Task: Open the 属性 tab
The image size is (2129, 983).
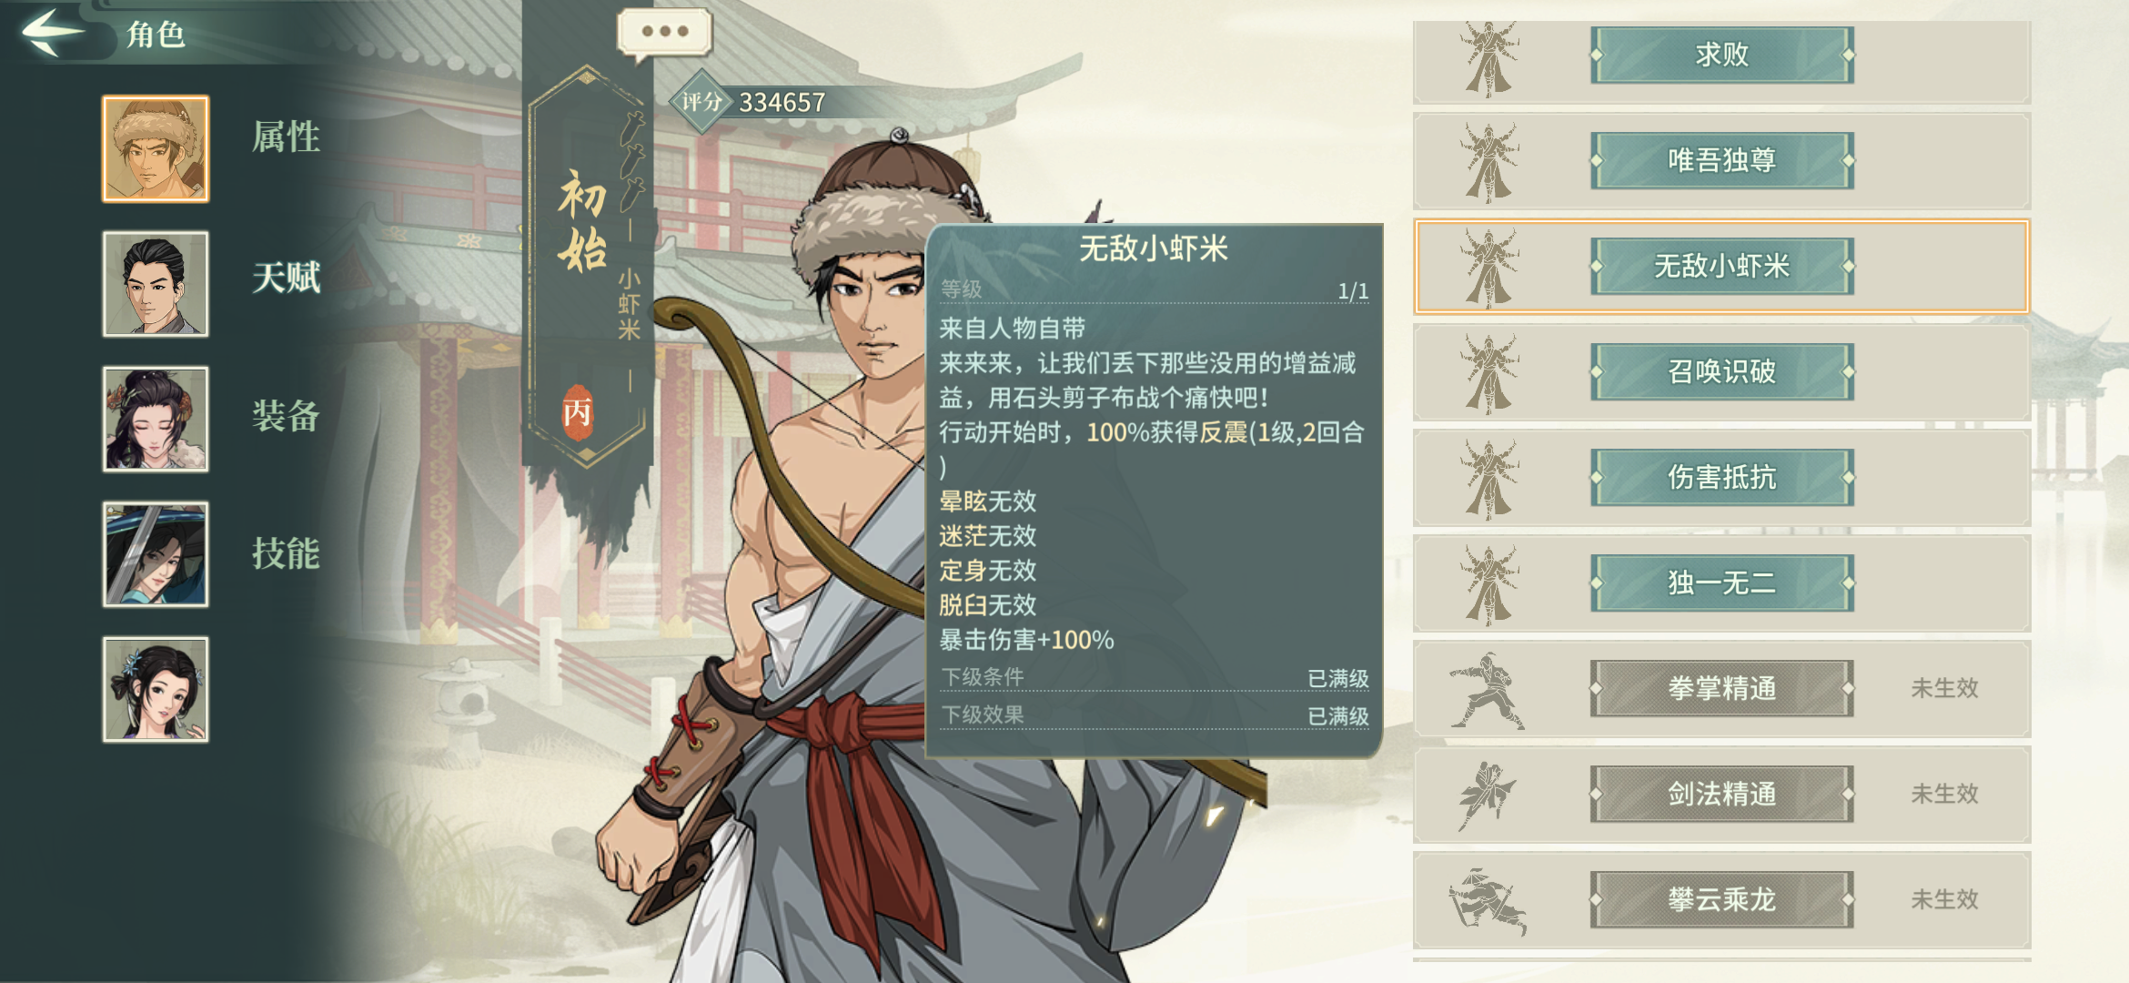Action: 286,137
